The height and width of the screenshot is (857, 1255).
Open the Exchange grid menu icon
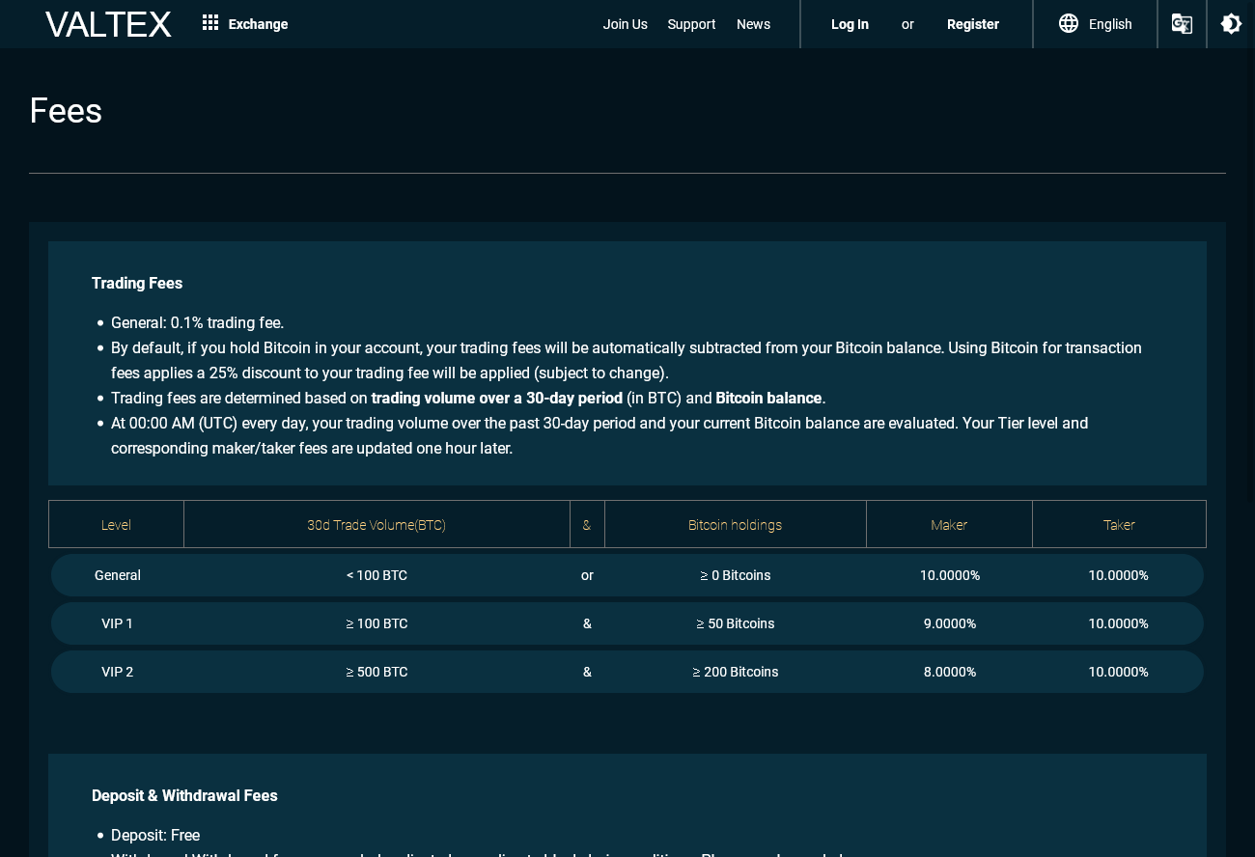pos(210,23)
